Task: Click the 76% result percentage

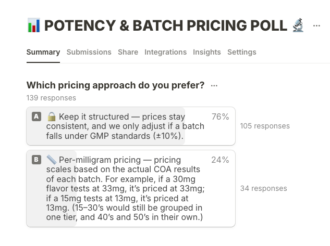Action: coord(220,117)
